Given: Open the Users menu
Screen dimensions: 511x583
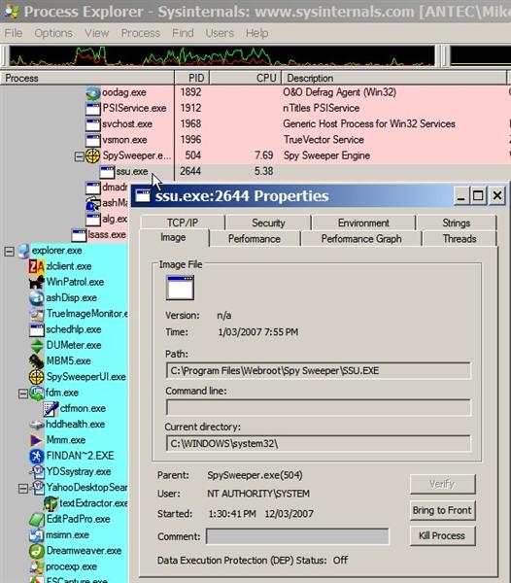Looking at the screenshot, I should (220, 33).
